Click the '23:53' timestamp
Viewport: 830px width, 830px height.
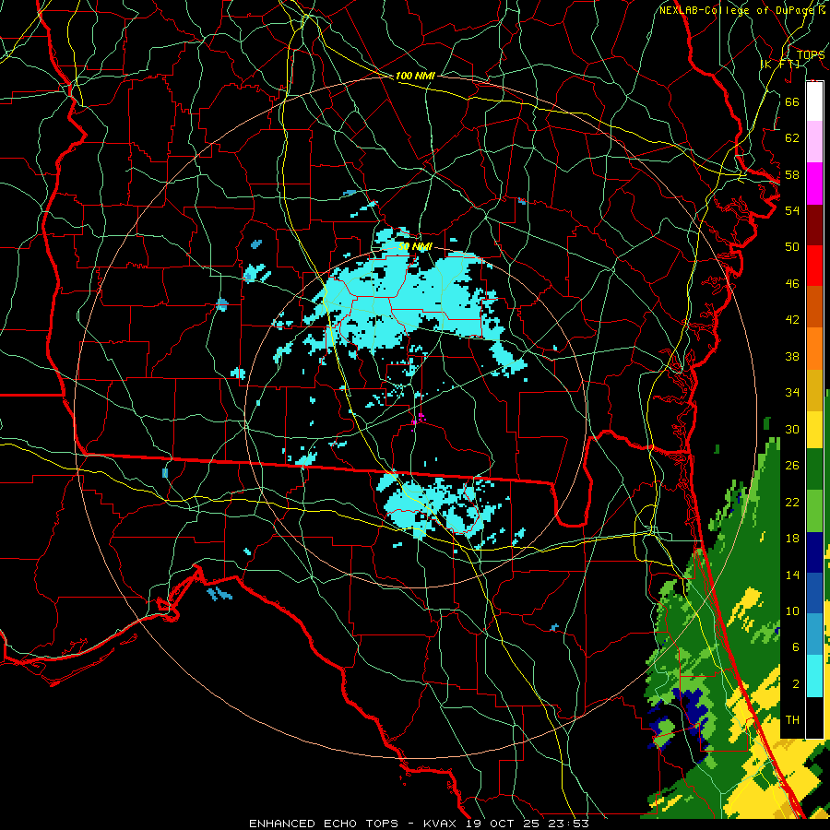(567, 824)
